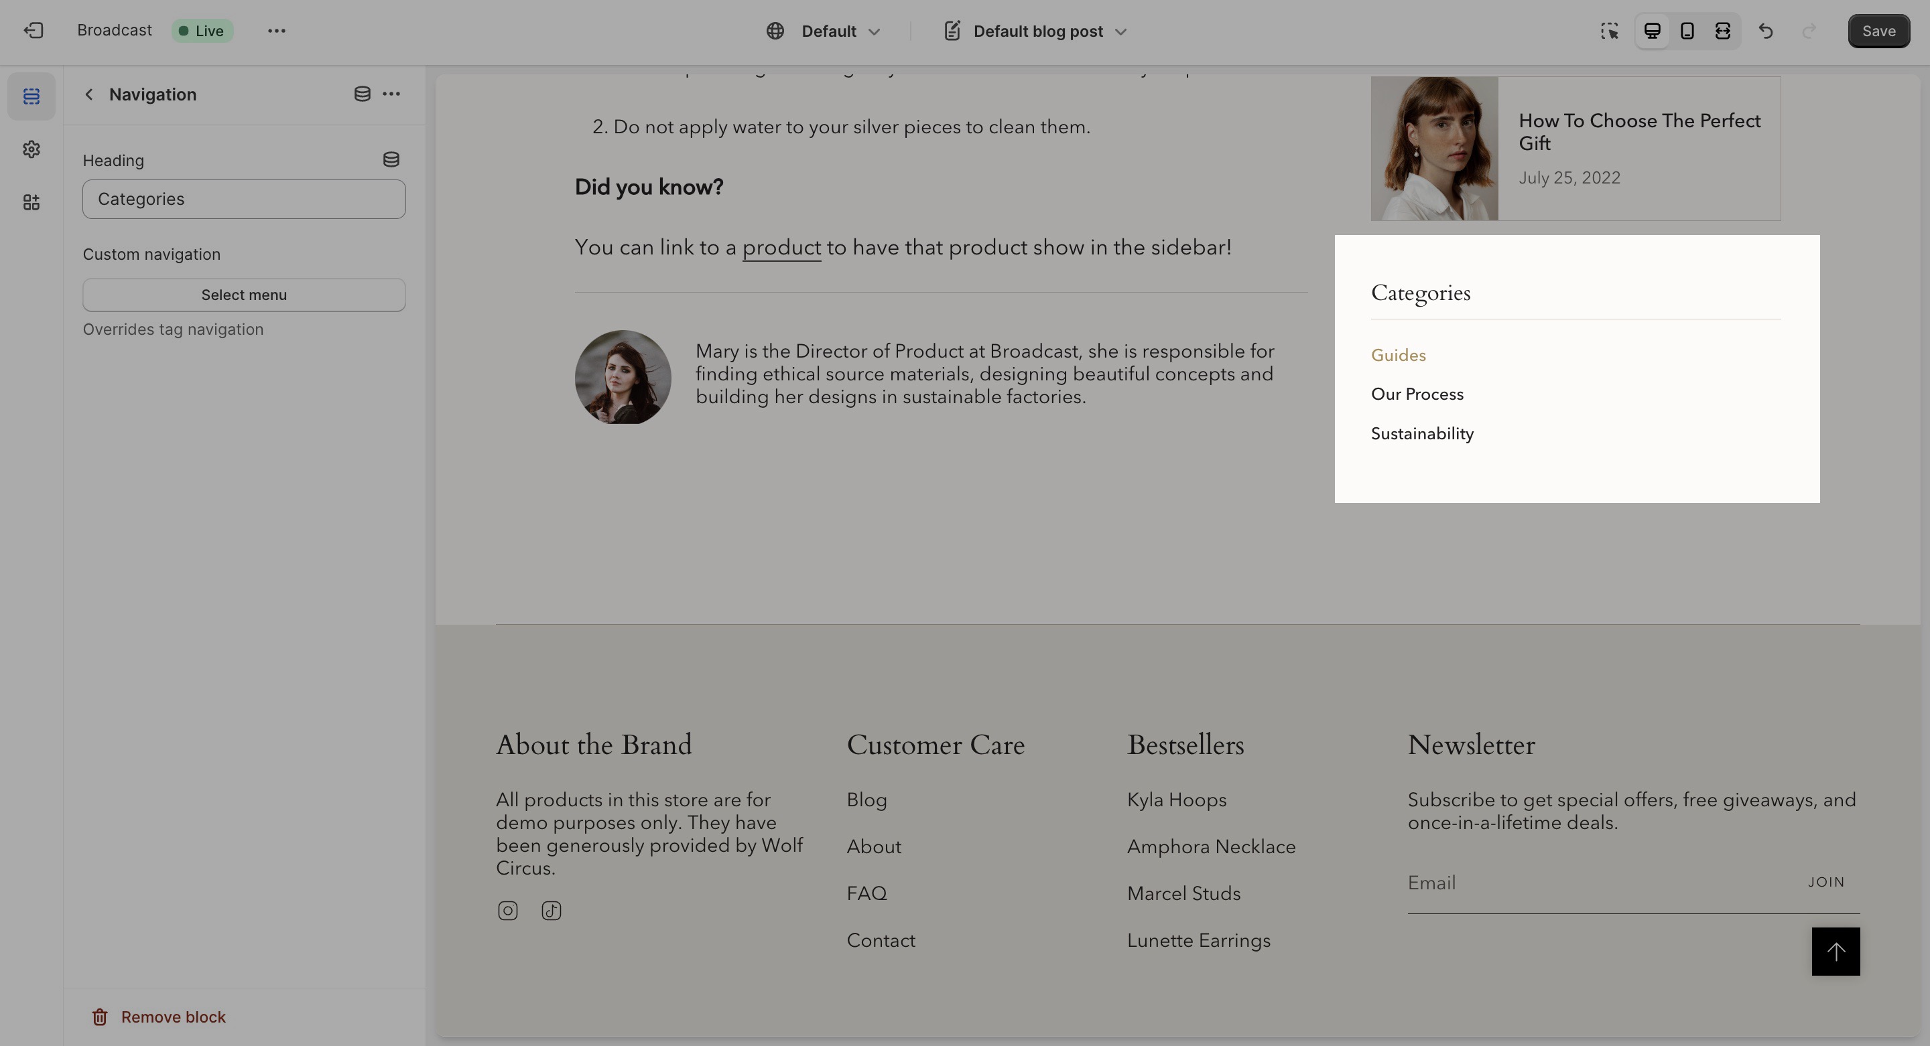Open the App embeds icon
Image resolution: width=1930 pixels, height=1046 pixels.
(x=31, y=203)
